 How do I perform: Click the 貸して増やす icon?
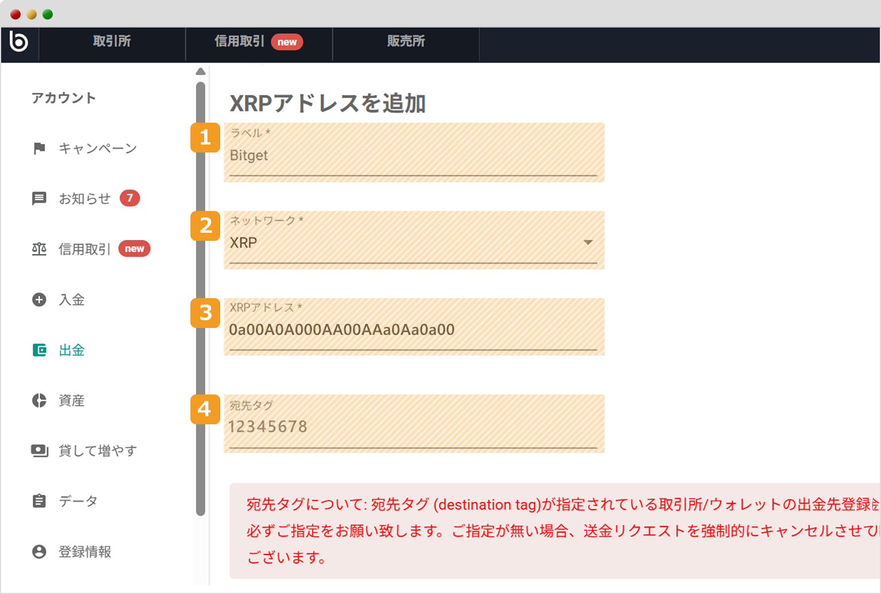(38, 451)
